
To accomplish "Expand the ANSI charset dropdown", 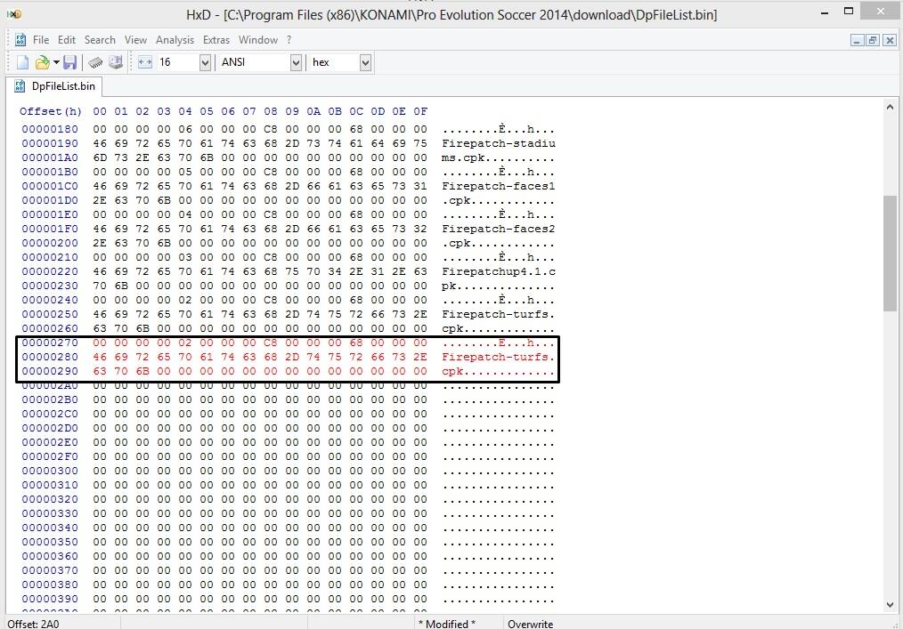I will (296, 62).
